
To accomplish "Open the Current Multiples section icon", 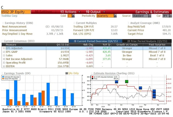I will click(x=74, y=23).
